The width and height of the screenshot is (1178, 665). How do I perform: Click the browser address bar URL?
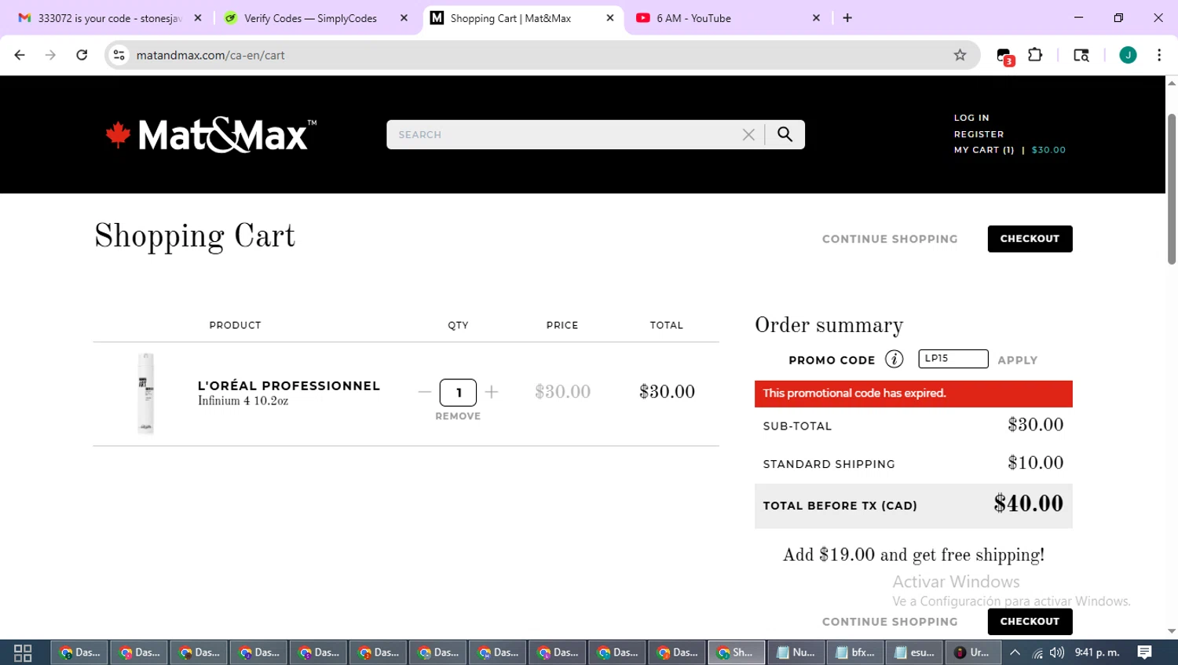[210, 55]
